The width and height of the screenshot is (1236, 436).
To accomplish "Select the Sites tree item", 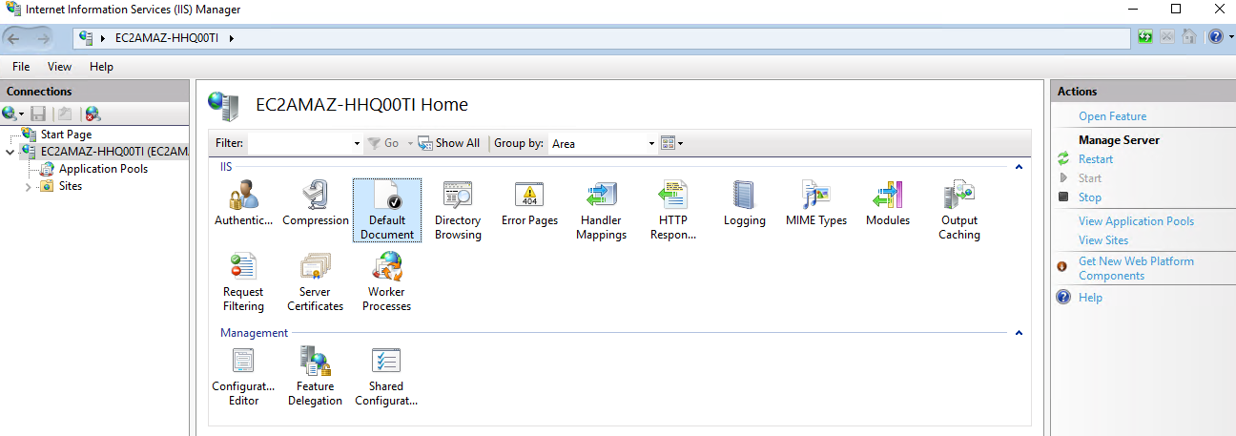I will point(71,186).
